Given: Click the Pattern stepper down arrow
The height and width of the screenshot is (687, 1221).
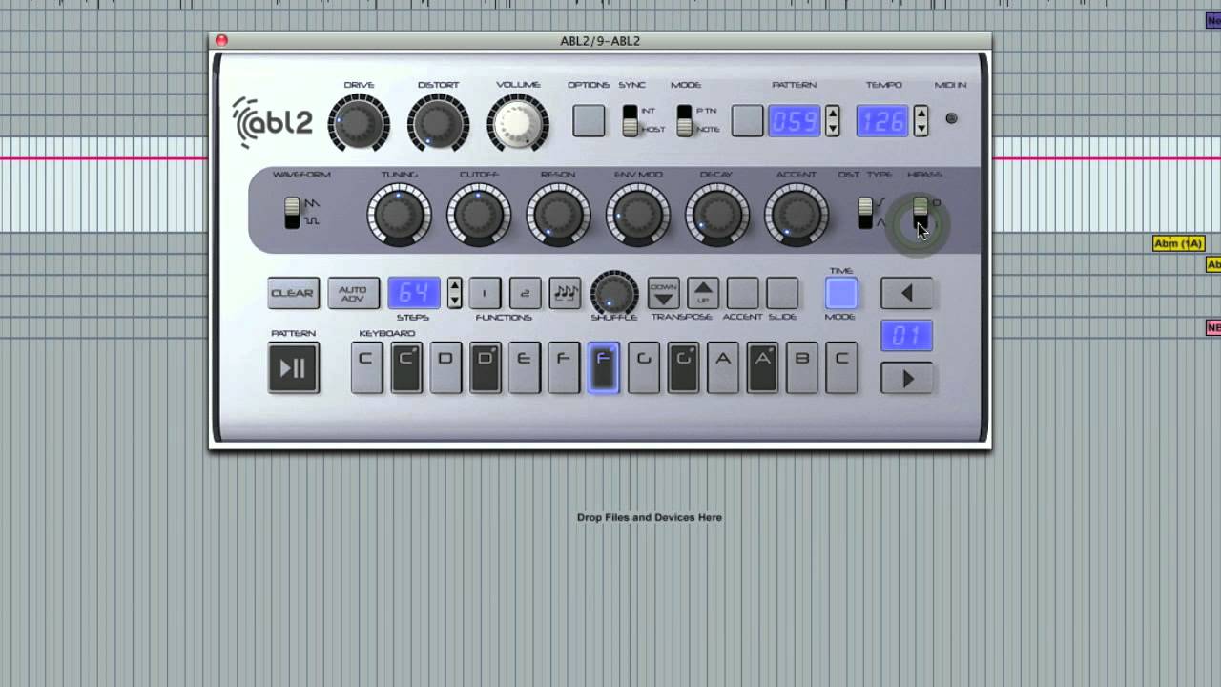Looking at the screenshot, I should pyautogui.click(x=833, y=128).
